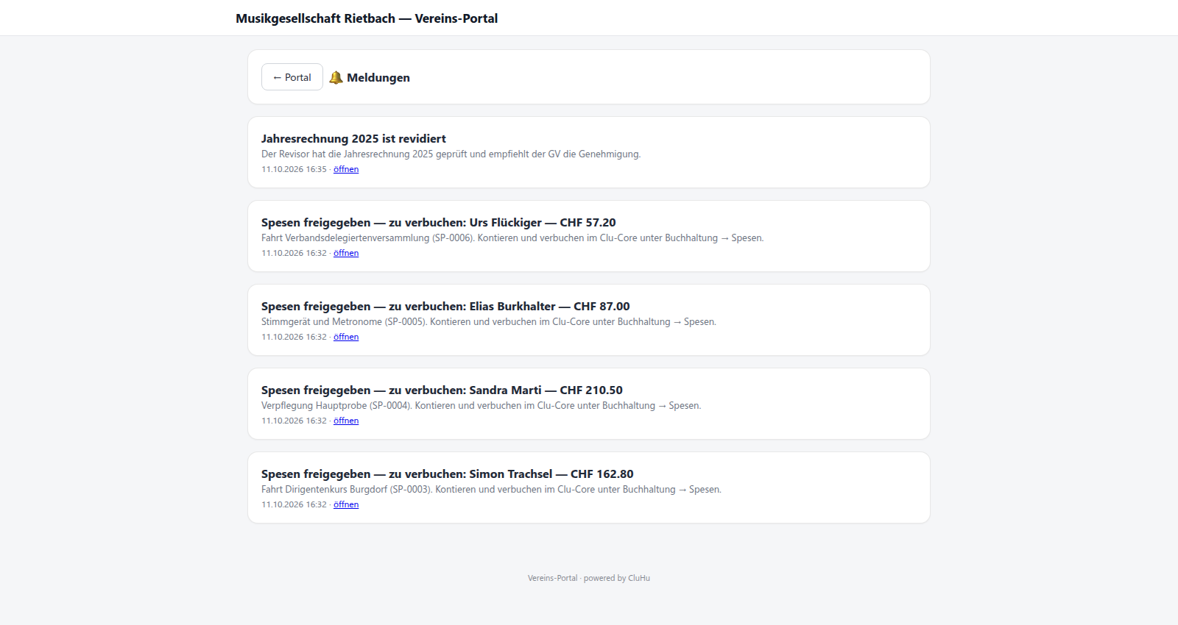Click the timestamp in the Sandra Marti card
Viewport: 1178px width, 625px height.
pyautogui.click(x=294, y=421)
